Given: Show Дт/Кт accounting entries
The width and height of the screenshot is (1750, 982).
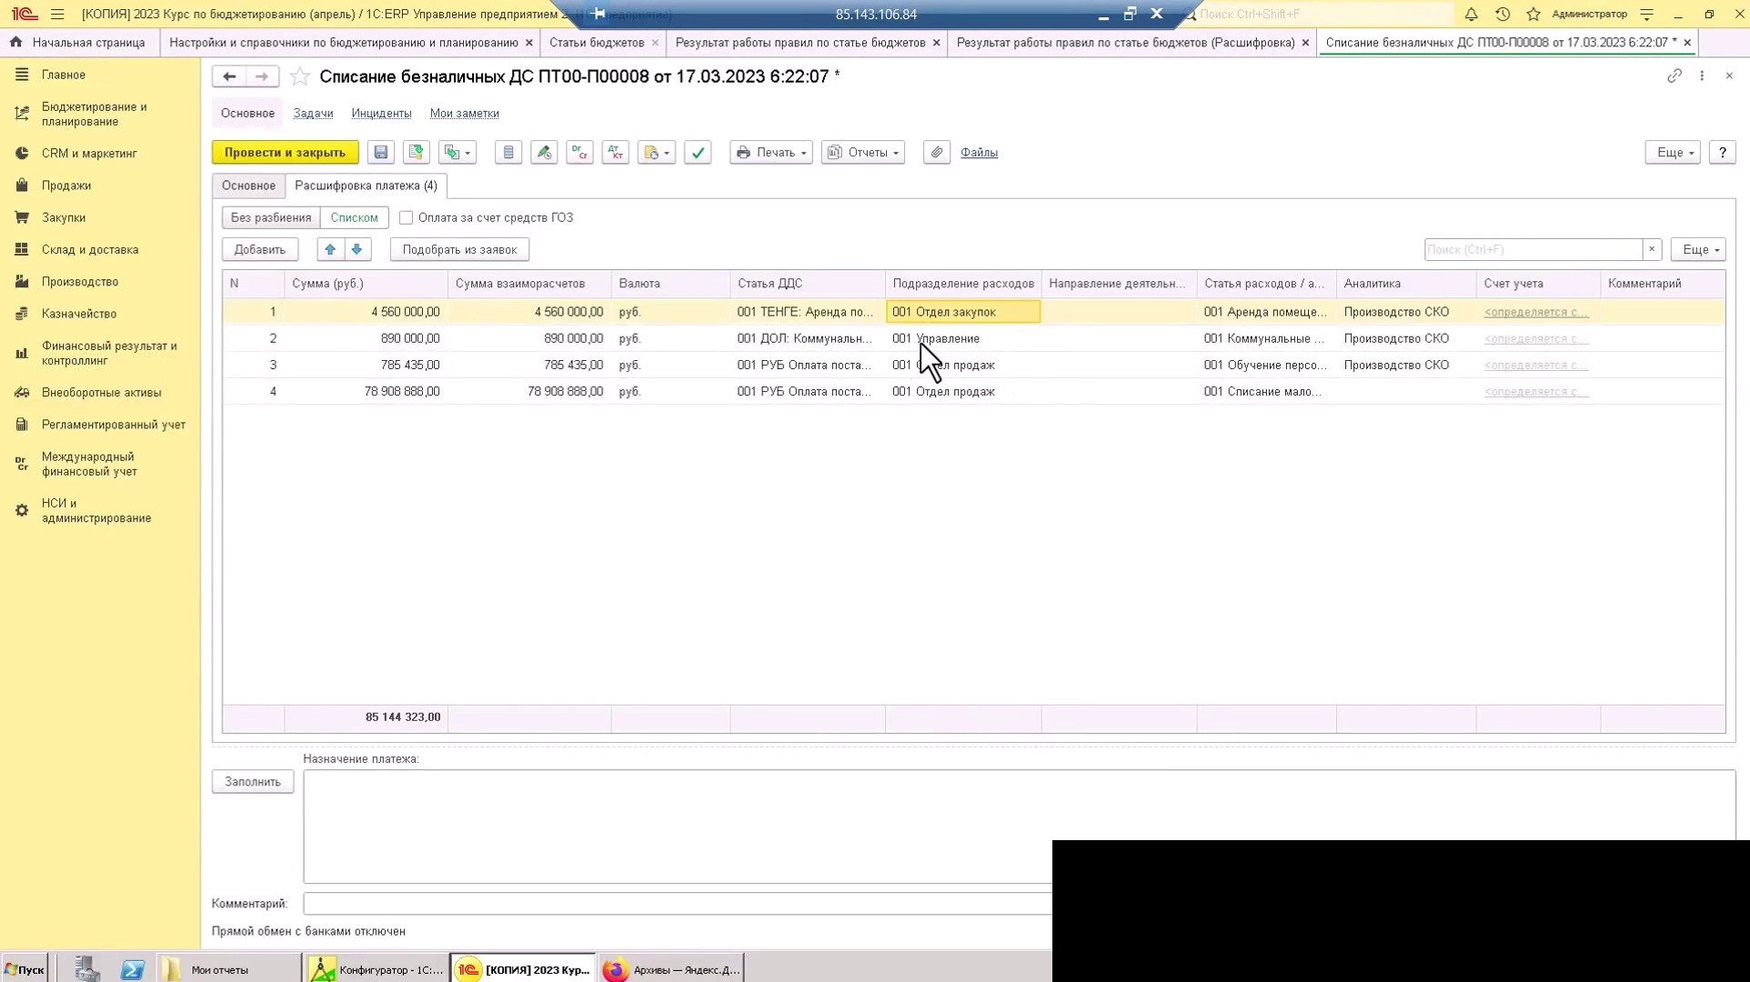Looking at the screenshot, I should click(616, 153).
